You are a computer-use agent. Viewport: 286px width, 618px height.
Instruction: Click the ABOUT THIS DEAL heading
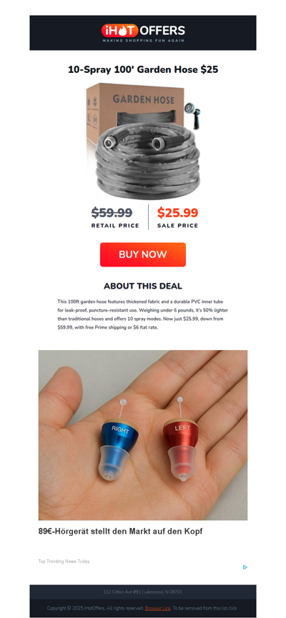click(143, 286)
